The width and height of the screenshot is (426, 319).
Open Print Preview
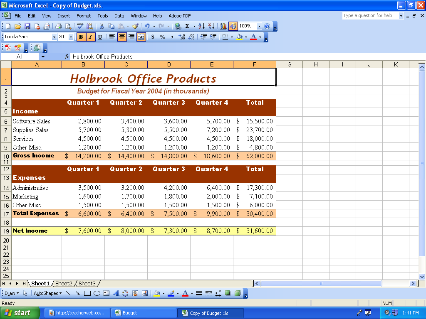[x=68, y=26]
